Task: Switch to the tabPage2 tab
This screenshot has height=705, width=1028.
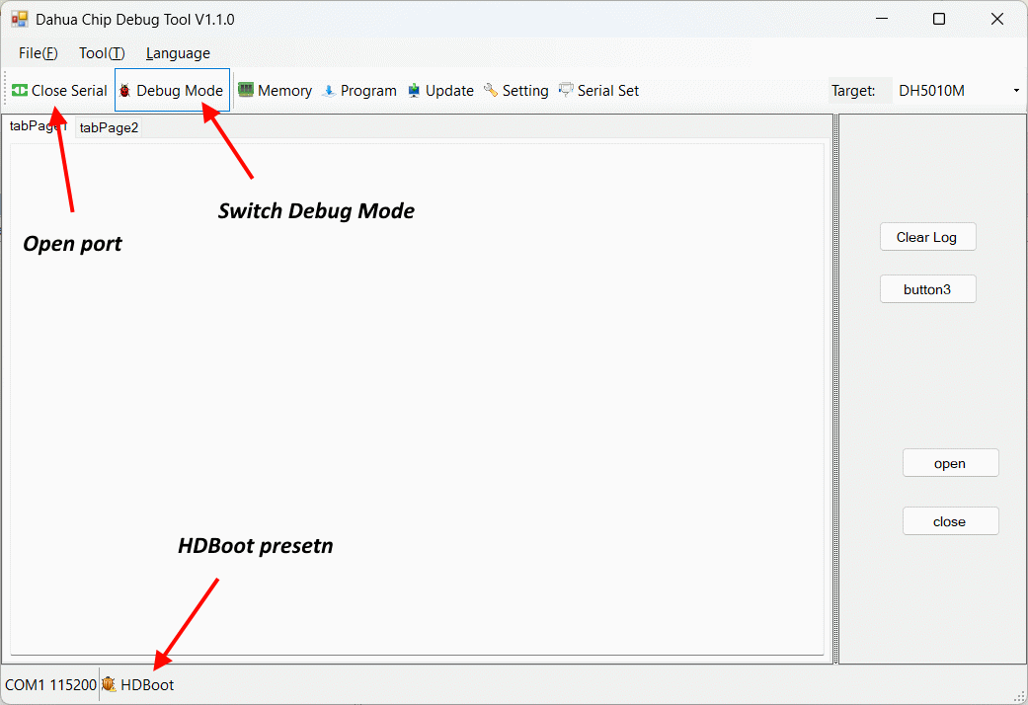Action: pos(109,127)
